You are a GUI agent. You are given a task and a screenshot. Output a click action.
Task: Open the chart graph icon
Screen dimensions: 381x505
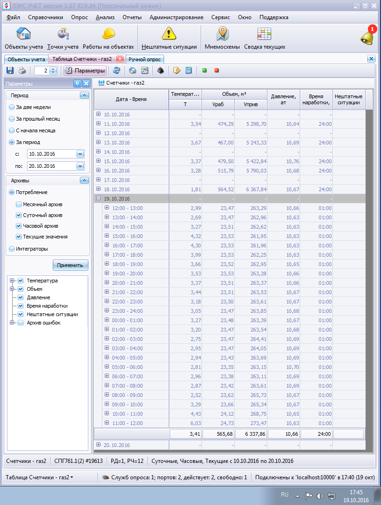[x=144, y=70]
